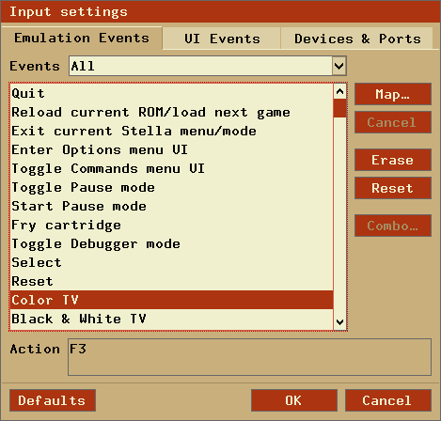Select the Emulation Events tab

click(82, 38)
